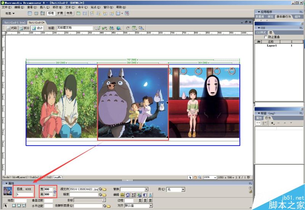Image resolution: width=305 pixels, height=210 pixels.
Task: Switch to the Untitled-1.html document tab
Action: coord(15,22)
